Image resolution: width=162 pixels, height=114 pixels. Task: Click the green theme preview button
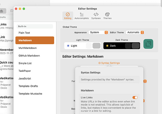click(148, 44)
